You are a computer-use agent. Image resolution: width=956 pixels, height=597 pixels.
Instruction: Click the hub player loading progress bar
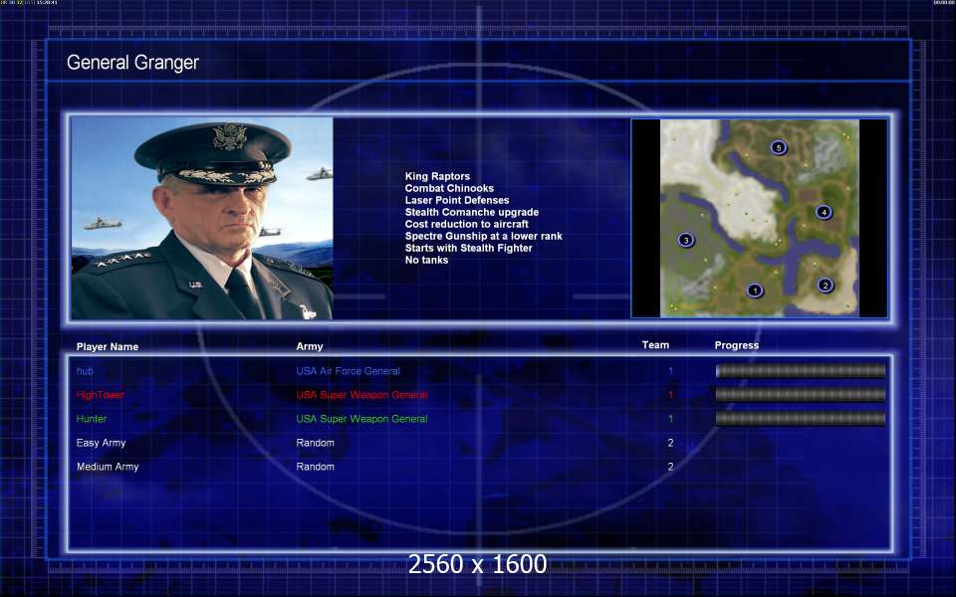(801, 371)
